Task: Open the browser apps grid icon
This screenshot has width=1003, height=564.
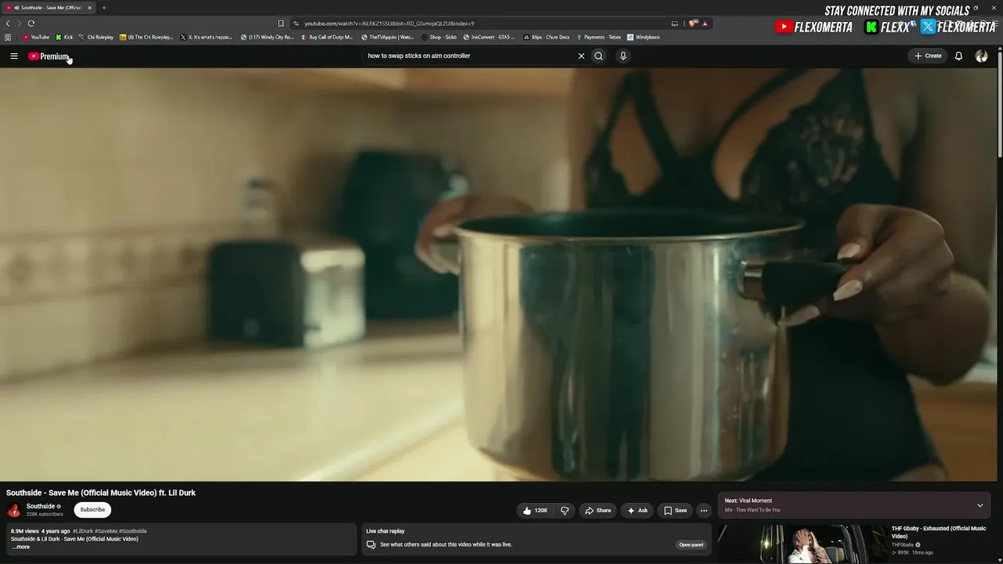Action: click(8, 37)
